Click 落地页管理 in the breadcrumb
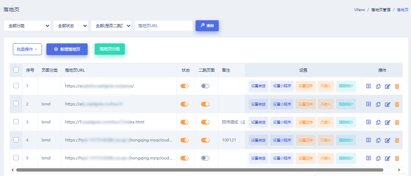The height and width of the screenshot is (176, 411). tap(381, 10)
